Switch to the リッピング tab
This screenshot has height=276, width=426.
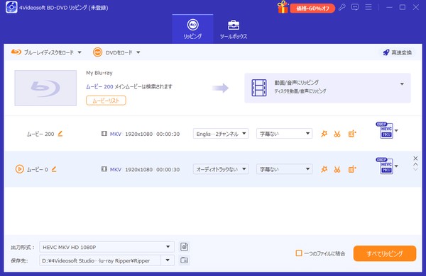pos(192,29)
